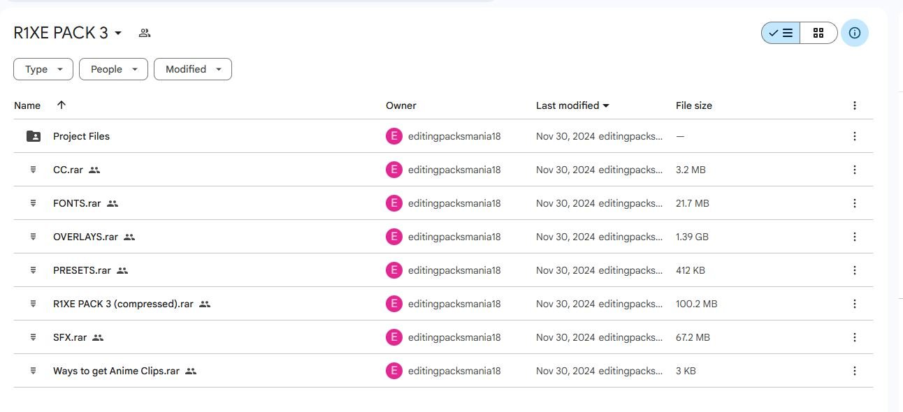The height and width of the screenshot is (412, 903).
Task: Click the shared icon beside CC.rar
Action: pos(95,170)
